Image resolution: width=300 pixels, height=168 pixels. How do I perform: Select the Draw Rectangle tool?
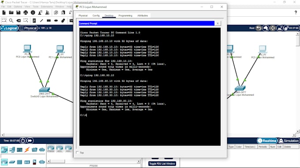coord(49,20)
